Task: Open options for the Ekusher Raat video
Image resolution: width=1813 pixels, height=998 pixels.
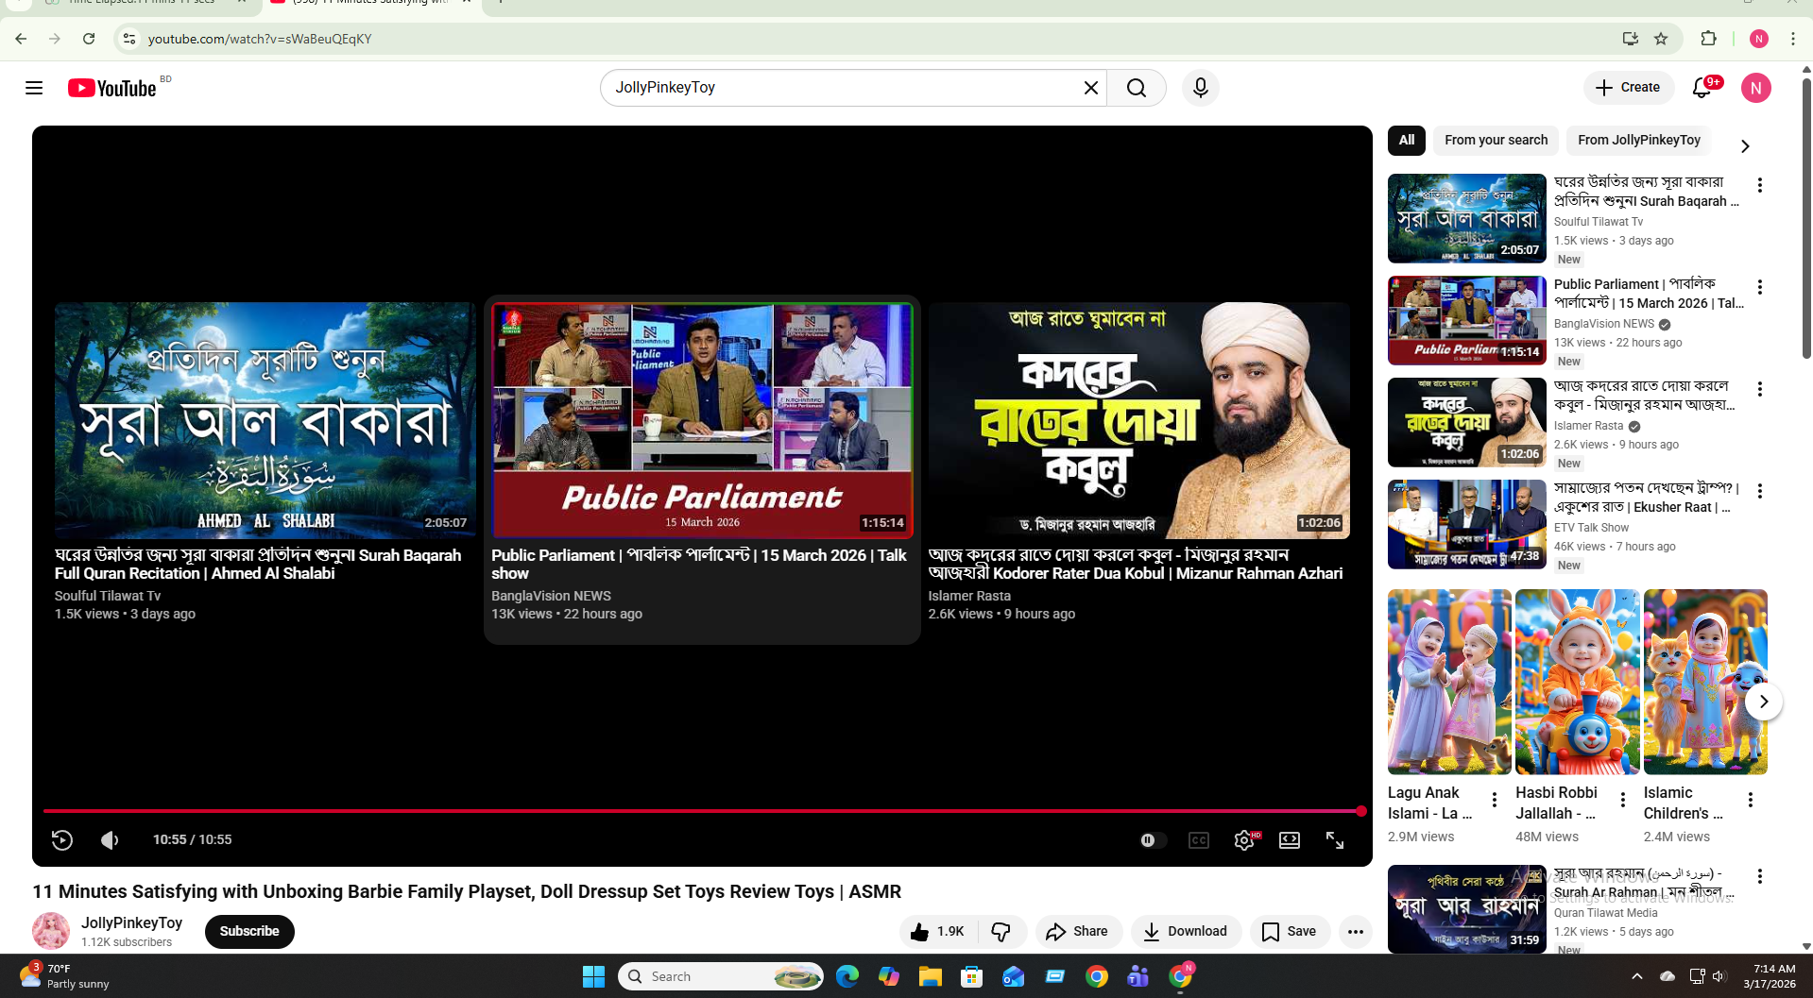Action: click(1759, 491)
